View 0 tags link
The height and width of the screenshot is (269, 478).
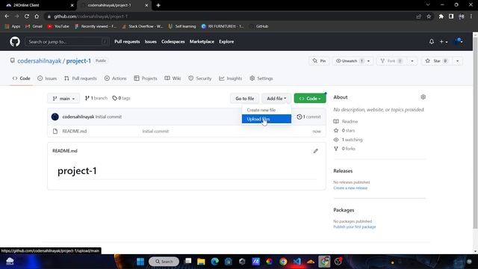click(x=121, y=98)
